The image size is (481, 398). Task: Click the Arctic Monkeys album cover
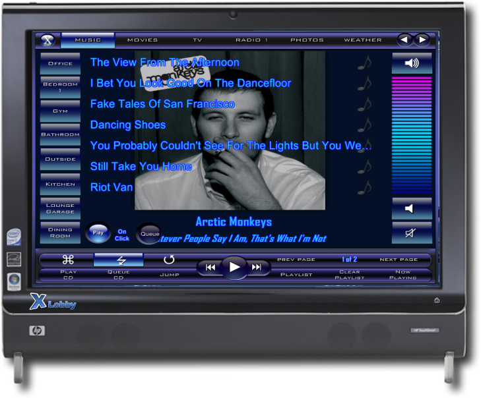230,130
